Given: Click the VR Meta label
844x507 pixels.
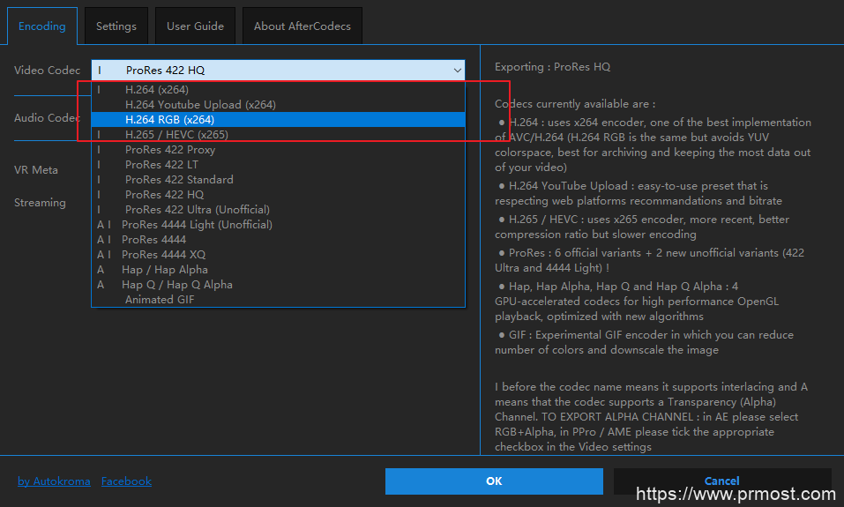Looking at the screenshot, I should pyautogui.click(x=36, y=169).
